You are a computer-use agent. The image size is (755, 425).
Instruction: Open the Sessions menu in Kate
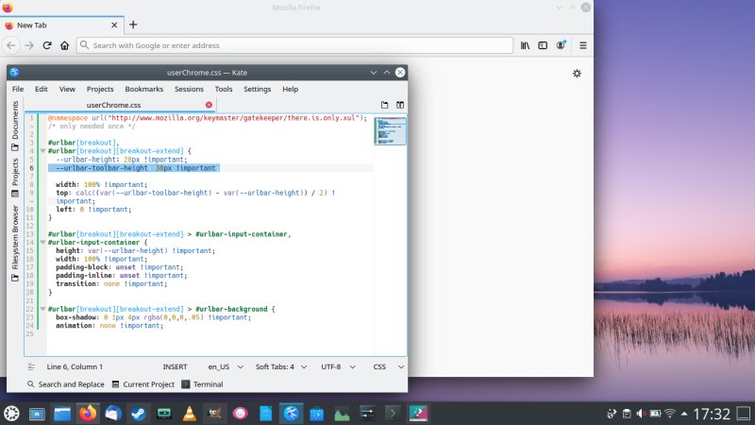189,89
